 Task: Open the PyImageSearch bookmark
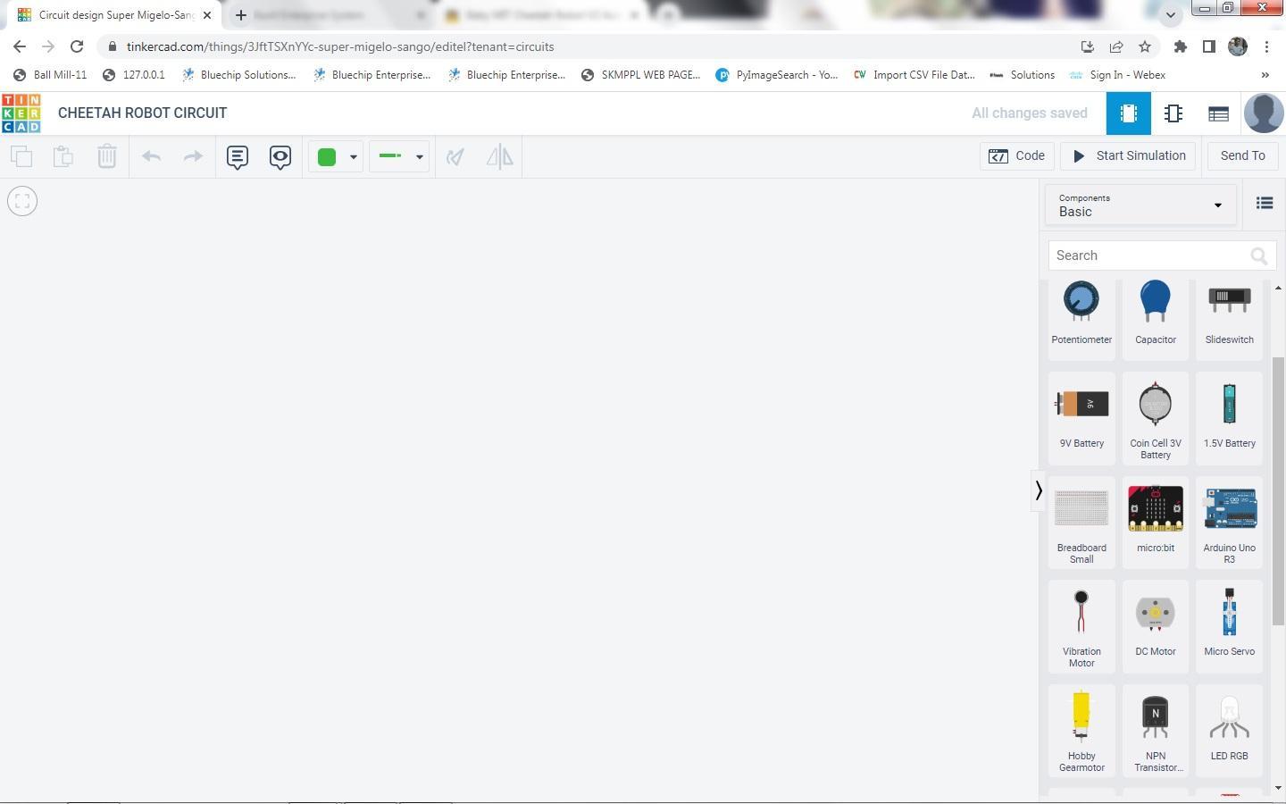point(777,75)
